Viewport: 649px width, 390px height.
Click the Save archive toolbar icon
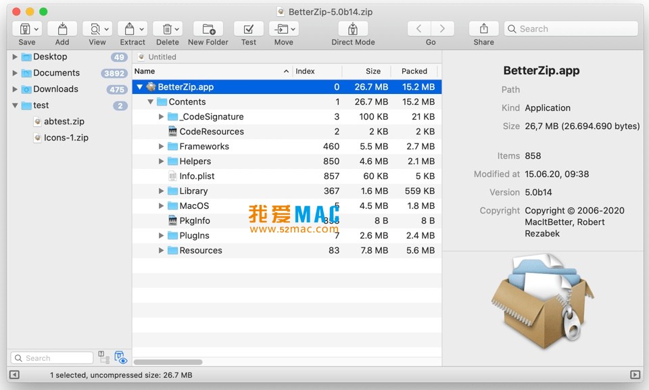[x=25, y=29]
